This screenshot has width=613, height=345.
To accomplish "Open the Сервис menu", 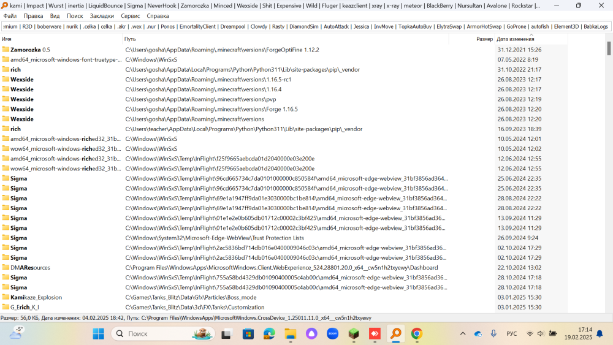I will 130,16.
